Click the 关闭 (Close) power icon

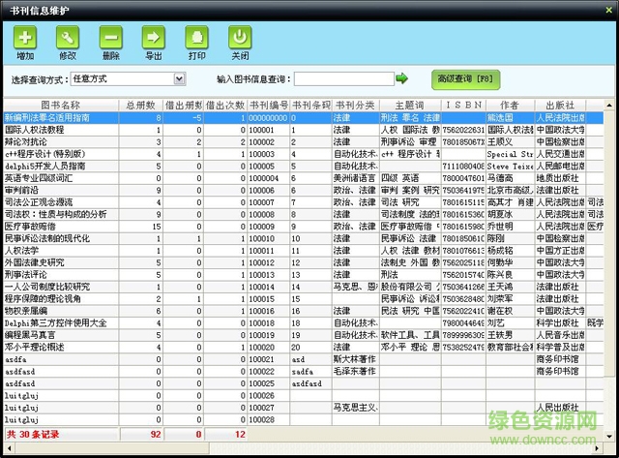point(239,39)
